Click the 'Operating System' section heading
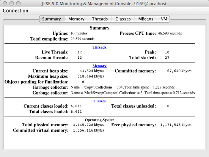This screenshot has width=209, height=157. point(99,120)
